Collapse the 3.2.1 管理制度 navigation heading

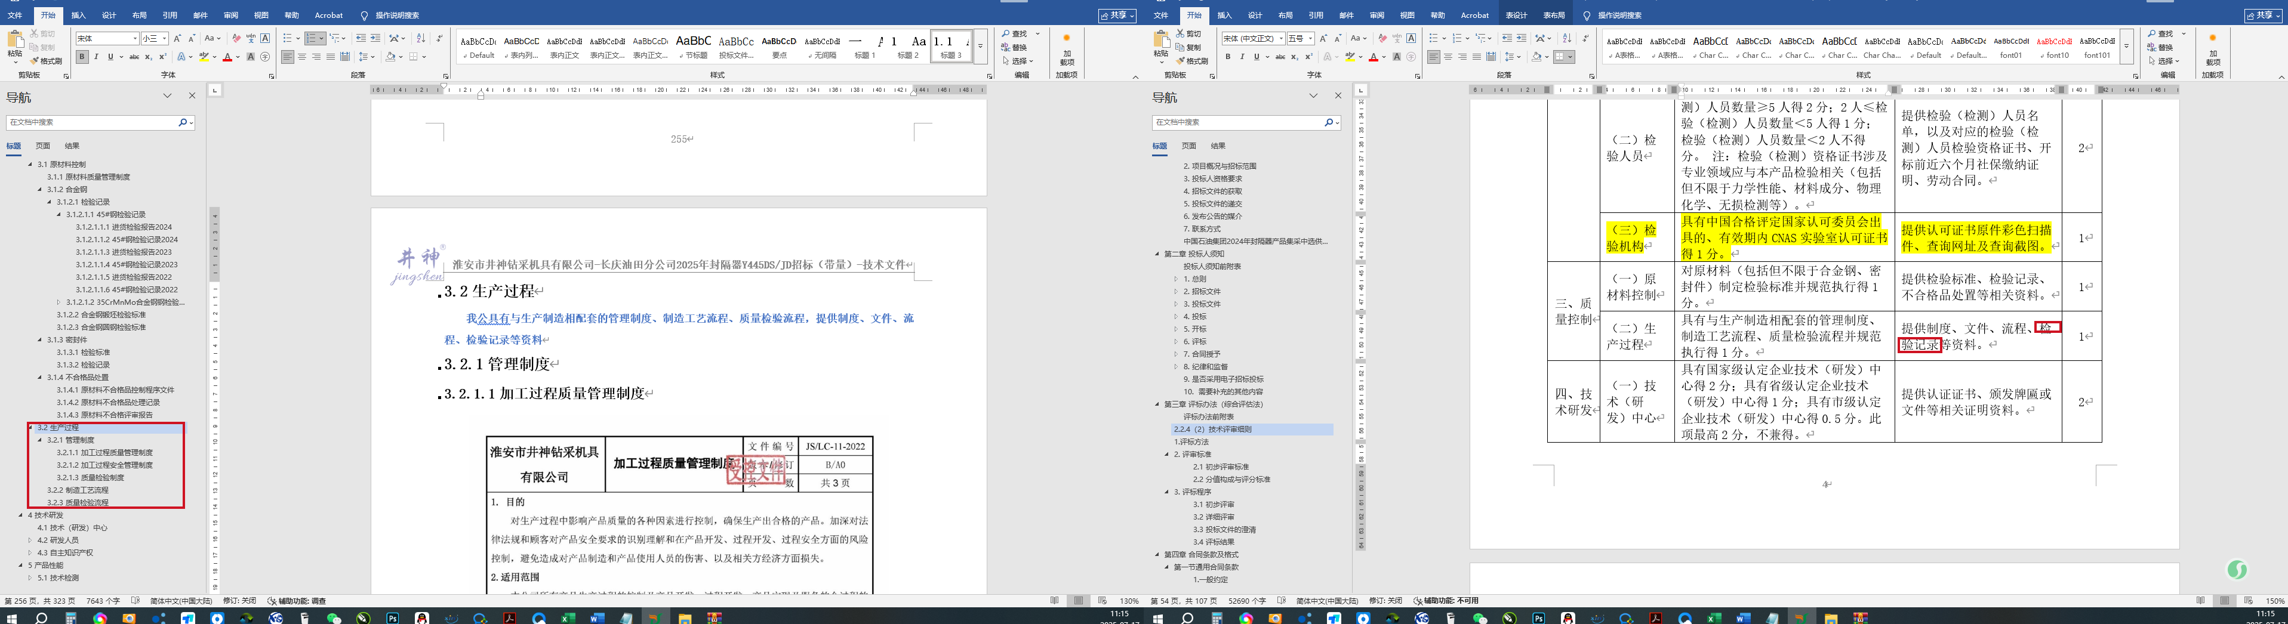tap(40, 440)
